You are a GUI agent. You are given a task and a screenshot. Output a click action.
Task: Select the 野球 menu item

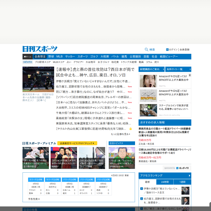click(51, 57)
